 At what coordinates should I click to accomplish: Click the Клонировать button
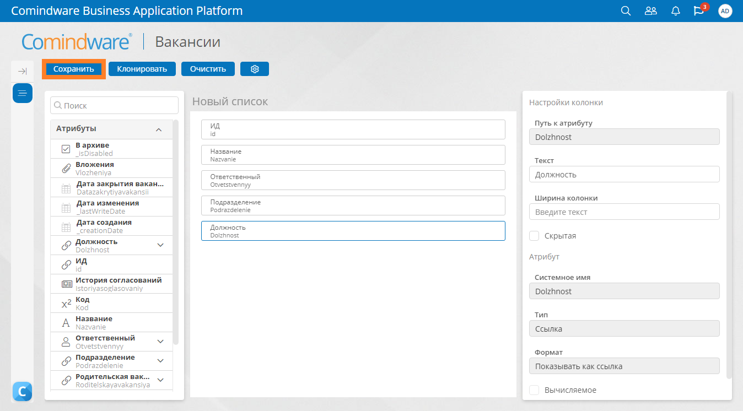[x=142, y=69]
